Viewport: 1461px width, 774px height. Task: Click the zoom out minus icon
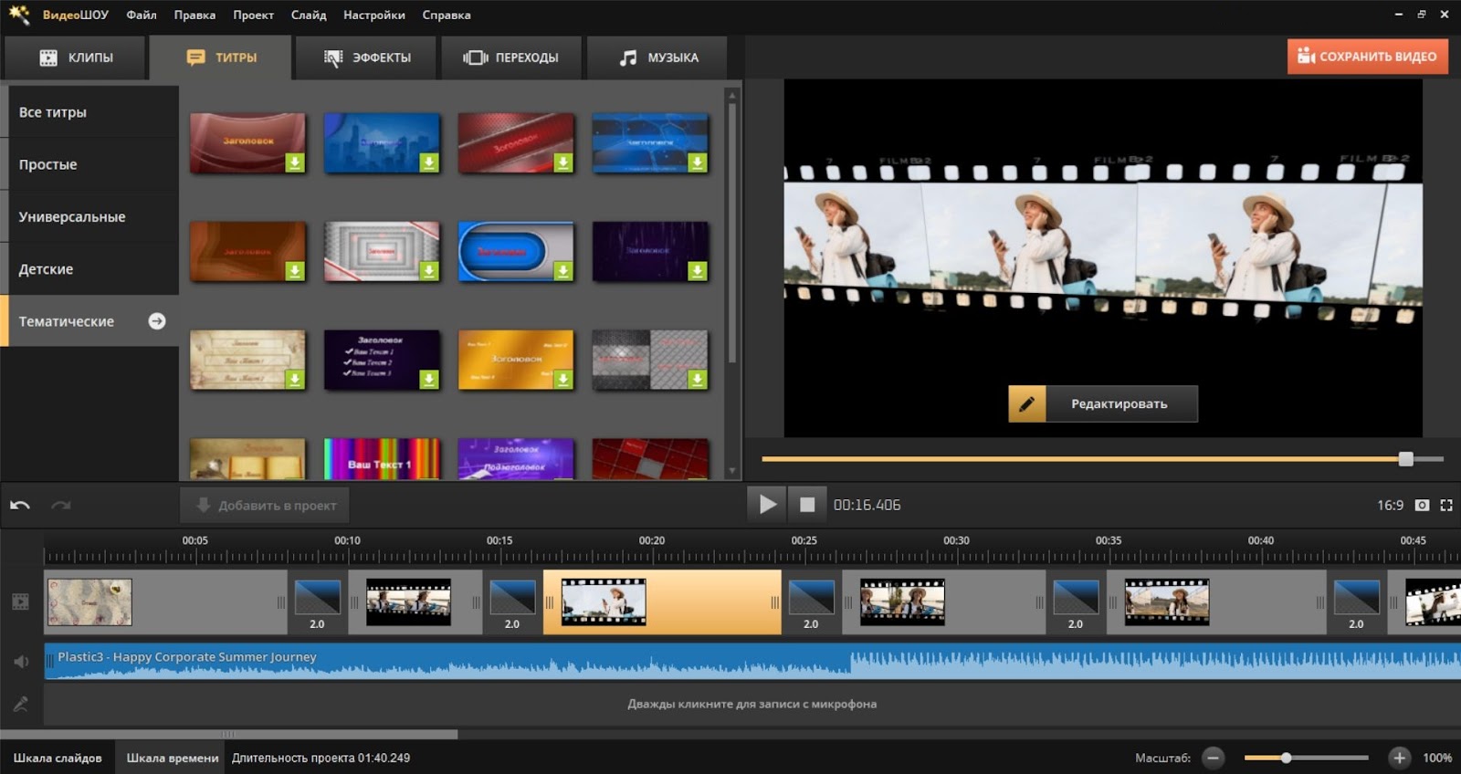[1214, 758]
